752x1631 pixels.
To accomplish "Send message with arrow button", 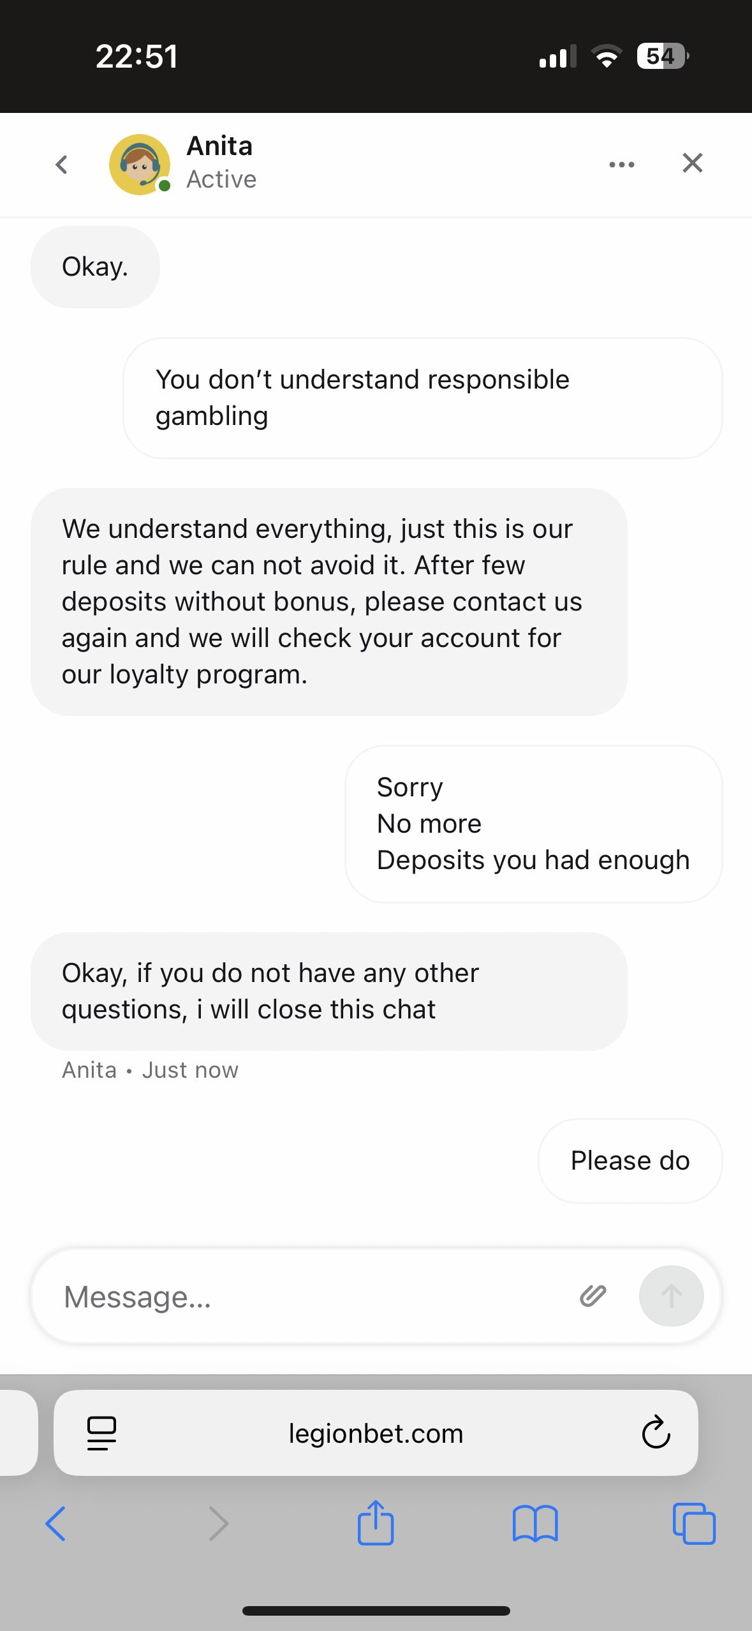I will click(x=671, y=1296).
